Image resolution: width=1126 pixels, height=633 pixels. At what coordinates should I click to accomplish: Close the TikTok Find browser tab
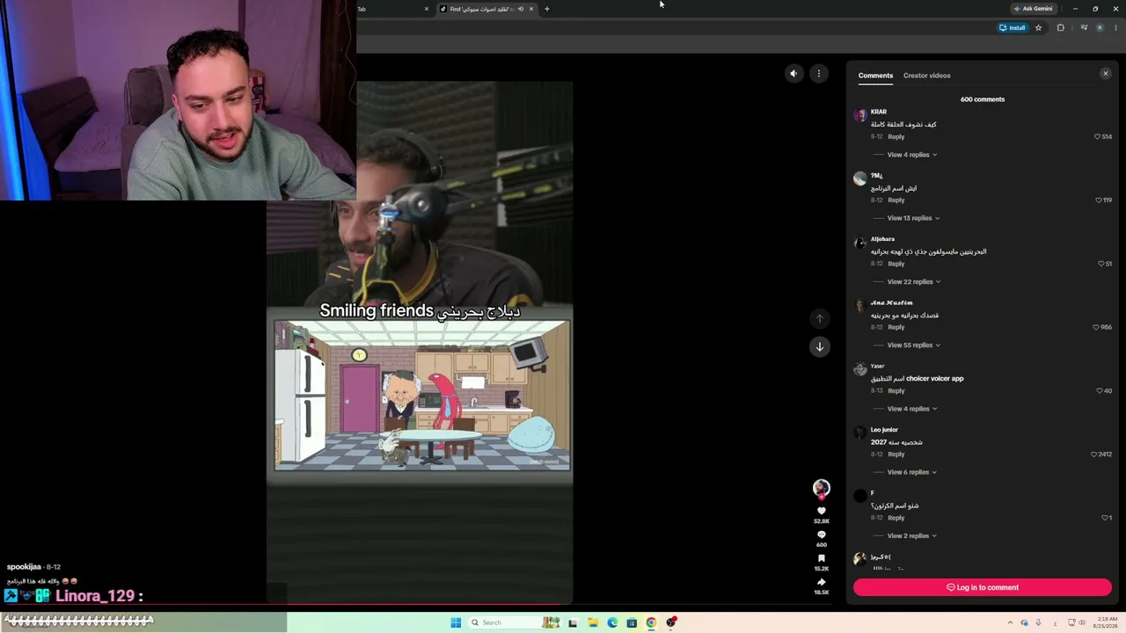[x=531, y=9]
